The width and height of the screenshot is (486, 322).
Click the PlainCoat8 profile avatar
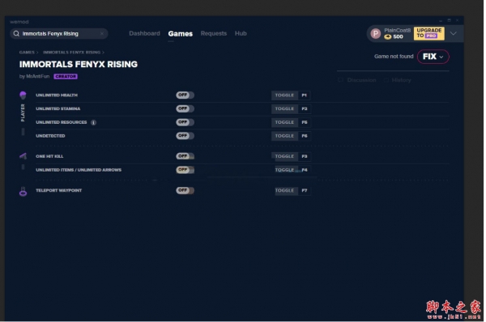click(376, 33)
